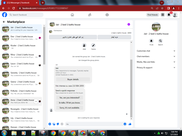The image size is (182, 136).
Task: Open the Mina 2 bed house conversation
Action: (21, 56)
